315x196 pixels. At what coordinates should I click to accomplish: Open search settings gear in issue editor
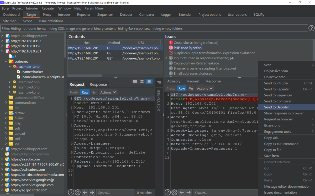pyautogui.click(x=174, y=192)
